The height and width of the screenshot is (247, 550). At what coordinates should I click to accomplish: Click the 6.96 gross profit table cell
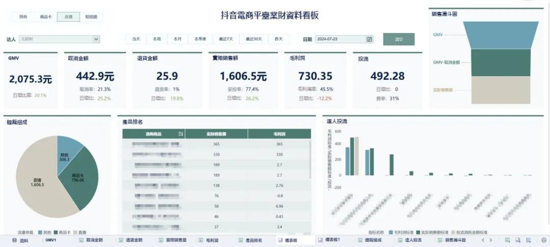click(279, 206)
